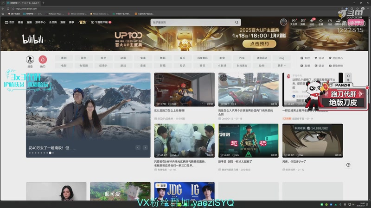Click the 换一换 refresh recommendations button
The image size is (371, 208).
(x=348, y=77)
